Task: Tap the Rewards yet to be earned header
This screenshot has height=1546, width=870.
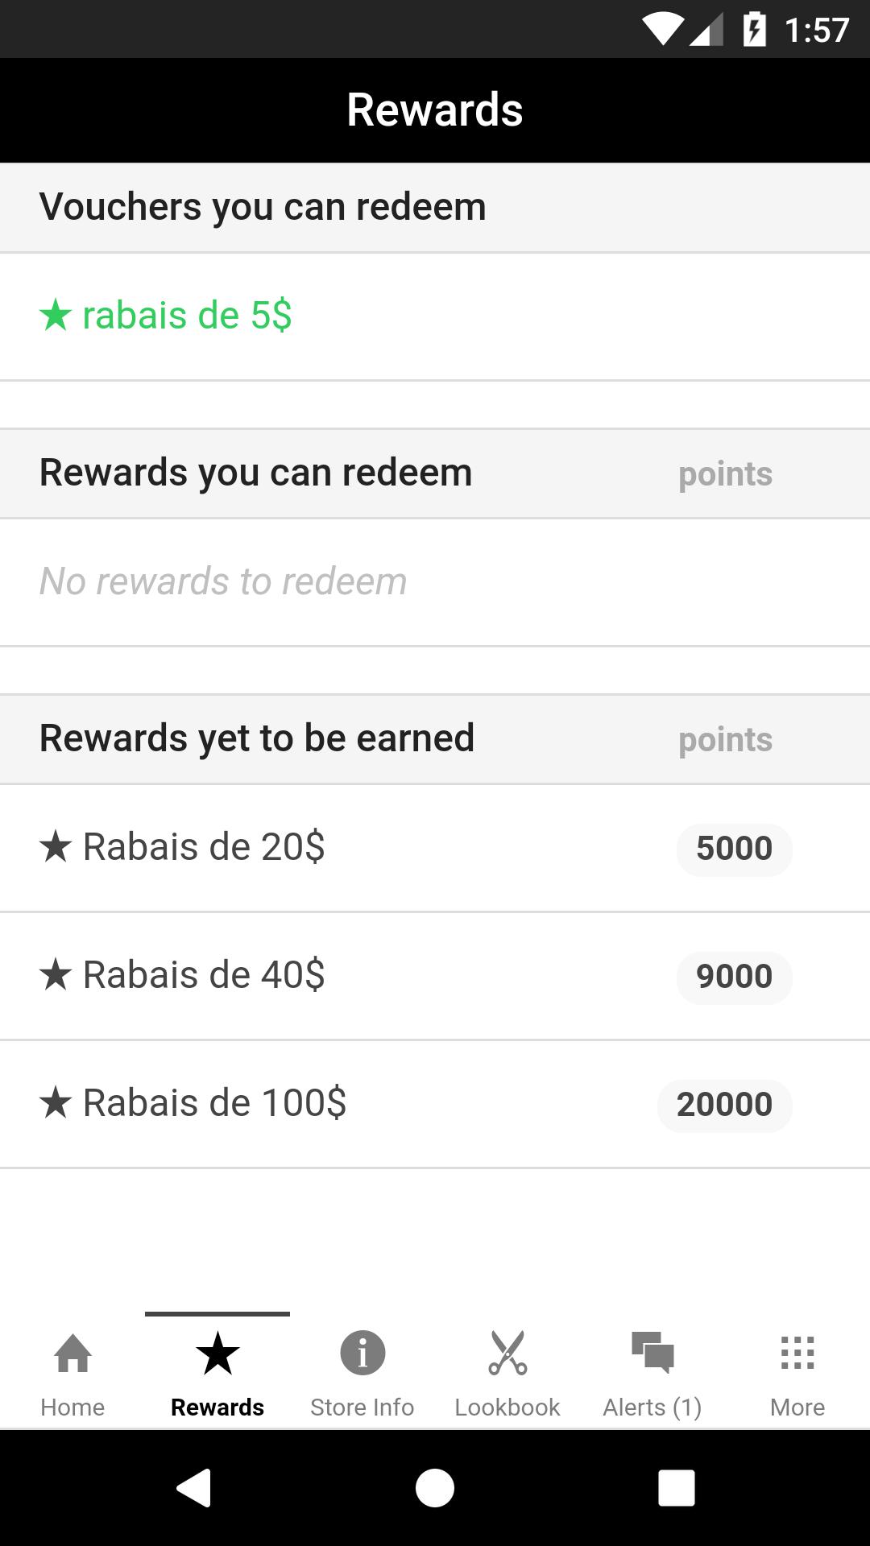Action: pyautogui.click(x=257, y=738)
